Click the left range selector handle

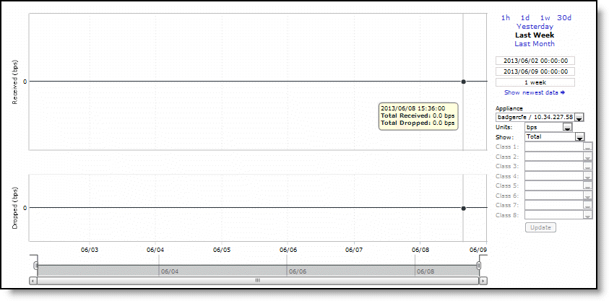35,266
